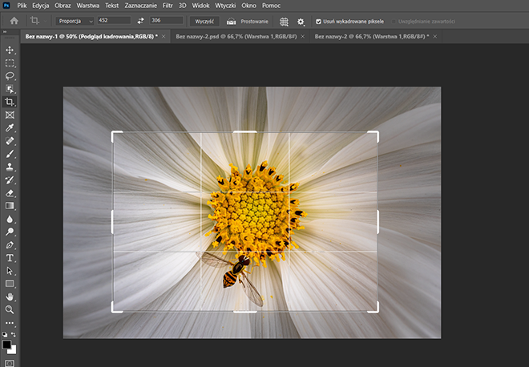Select the Gradient tool
The image size is (529, 367).
10,206
